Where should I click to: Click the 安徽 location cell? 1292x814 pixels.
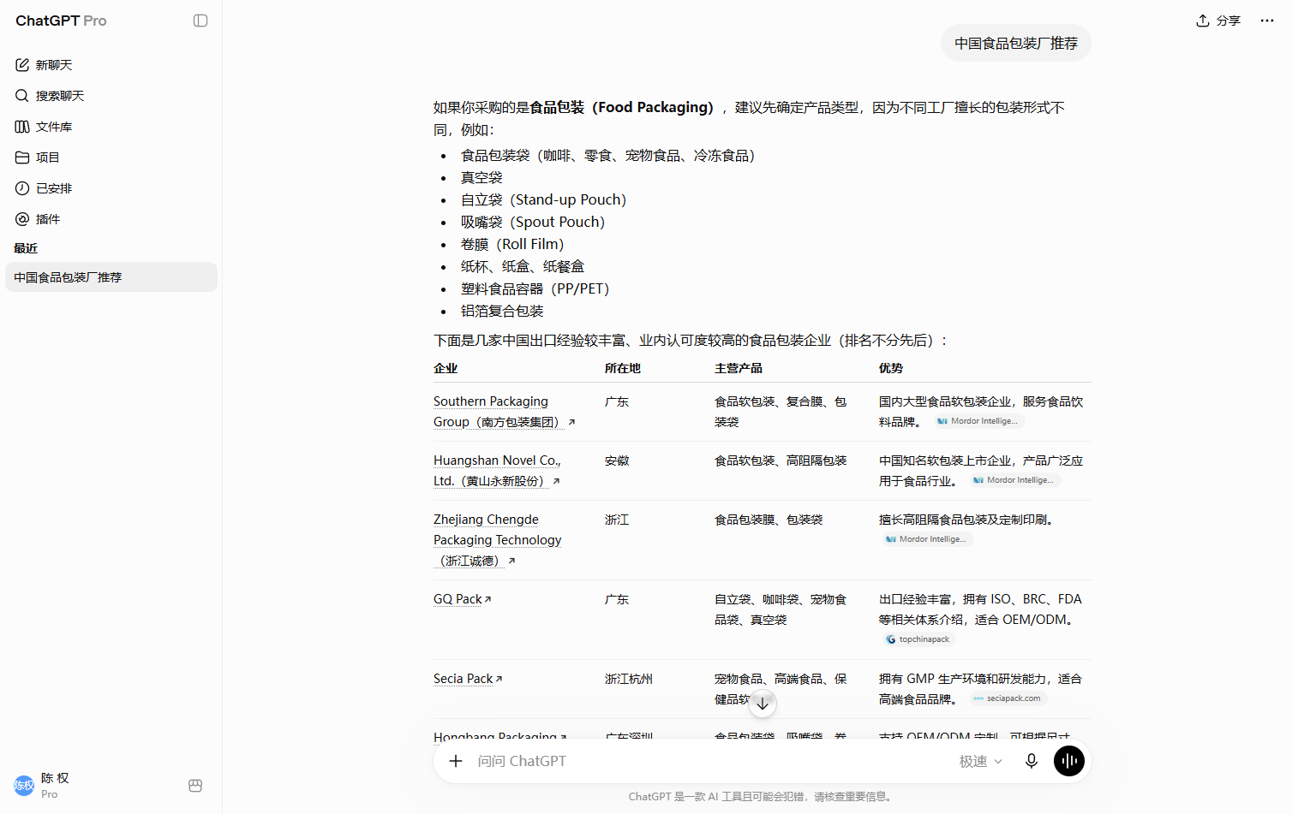click(617, 460)
